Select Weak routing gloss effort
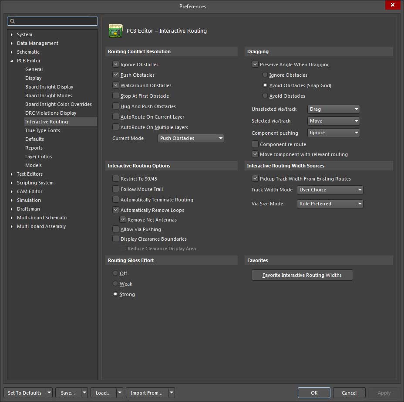This screenshot has width=404, height=402. (115, 284)
